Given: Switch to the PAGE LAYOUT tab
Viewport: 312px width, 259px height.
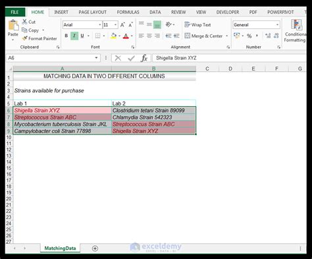Looking at the screenshot, I should 92,12.
